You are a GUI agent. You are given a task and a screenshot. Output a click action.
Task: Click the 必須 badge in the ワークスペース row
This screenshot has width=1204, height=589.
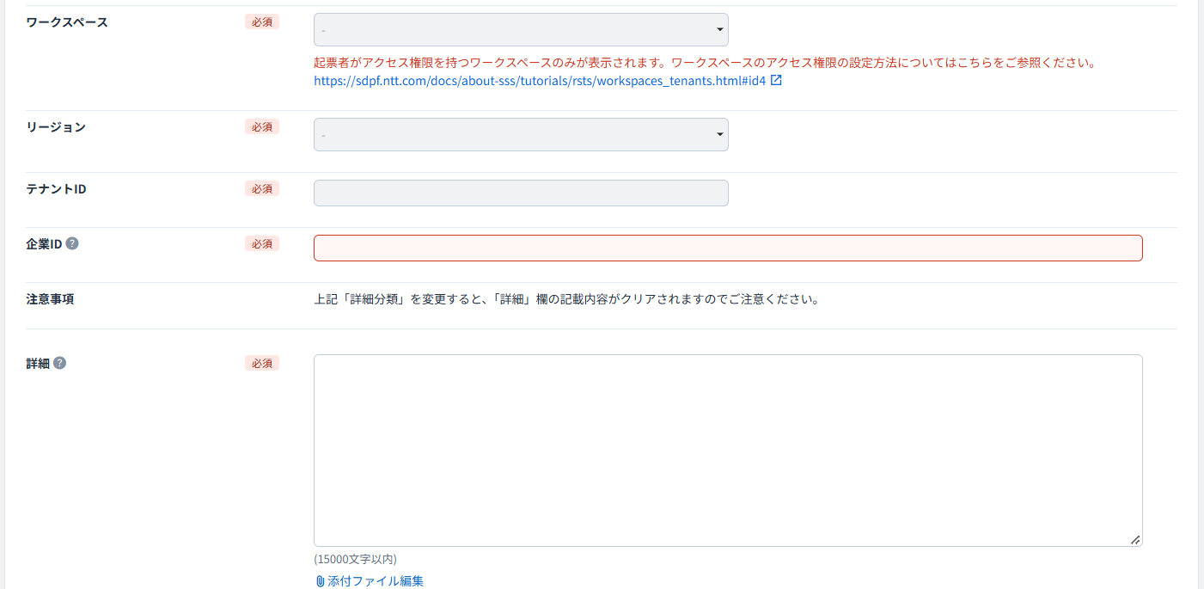point(262,22)
